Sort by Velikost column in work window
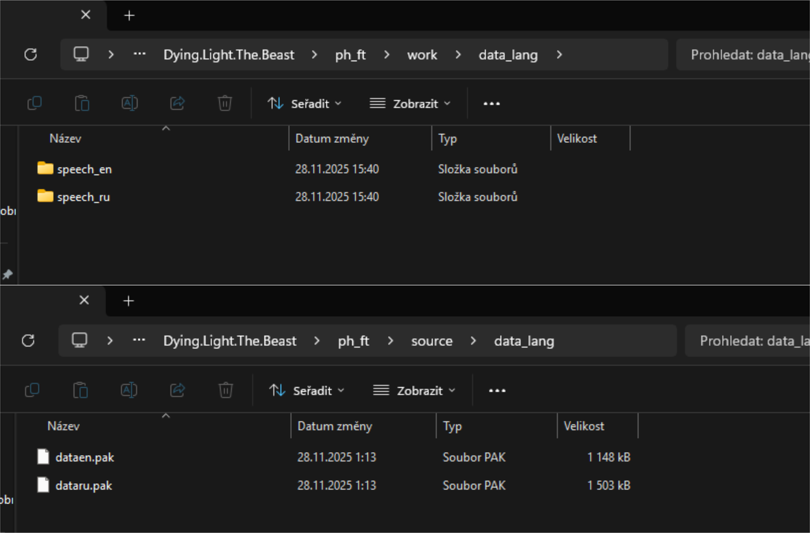 tap(577, 138)
